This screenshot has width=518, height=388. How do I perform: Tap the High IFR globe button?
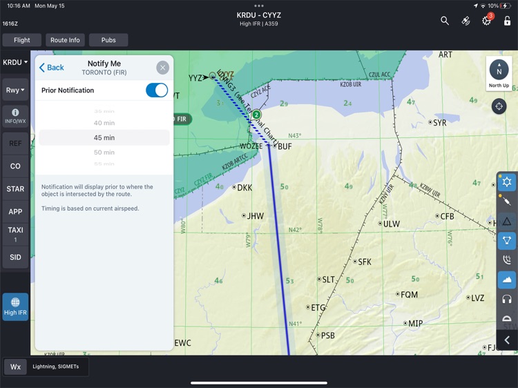click(15, 307)
